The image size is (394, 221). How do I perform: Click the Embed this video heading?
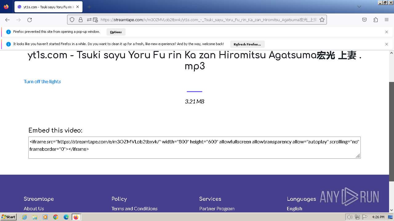pyautogui.click(x=55, y=130)
